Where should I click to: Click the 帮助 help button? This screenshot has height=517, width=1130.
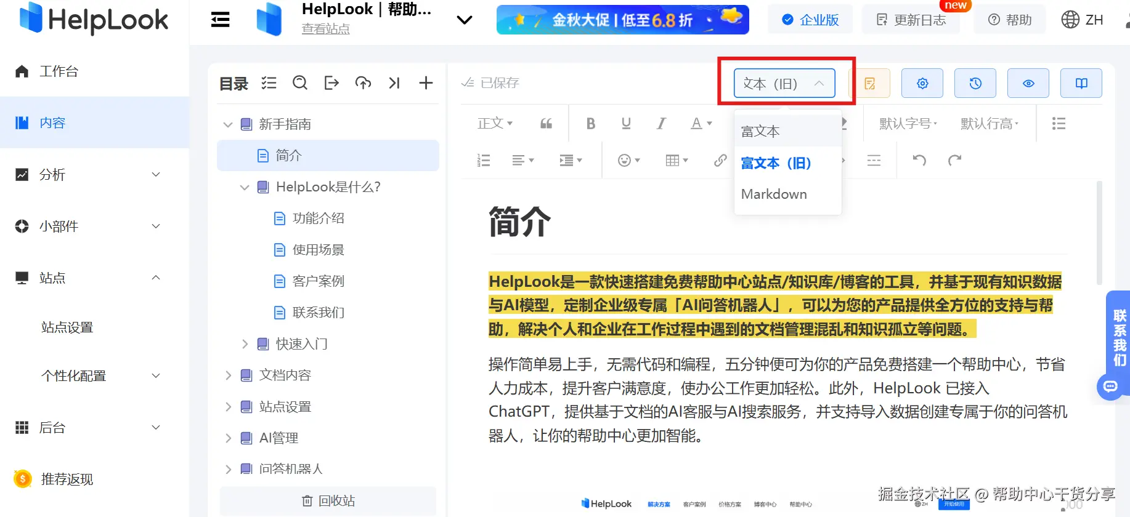pos(1010,20)
